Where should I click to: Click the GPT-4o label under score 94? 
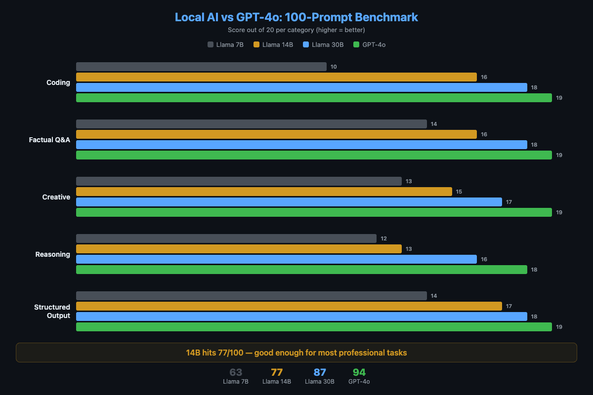(x=359, y=381)
